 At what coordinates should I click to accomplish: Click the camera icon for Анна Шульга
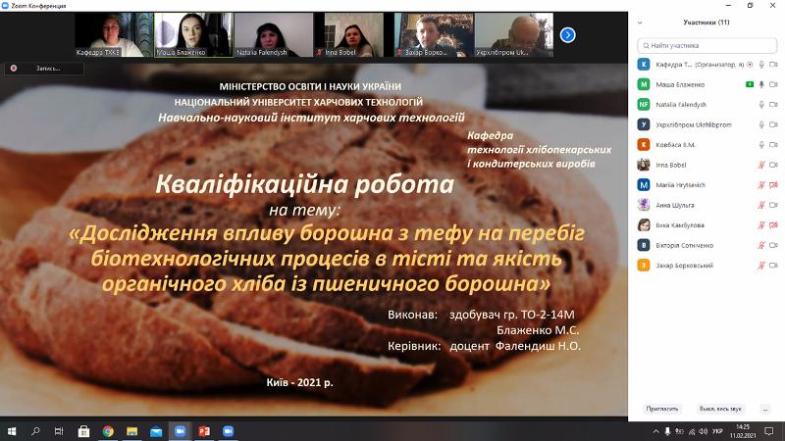click(x=773, y=205)
